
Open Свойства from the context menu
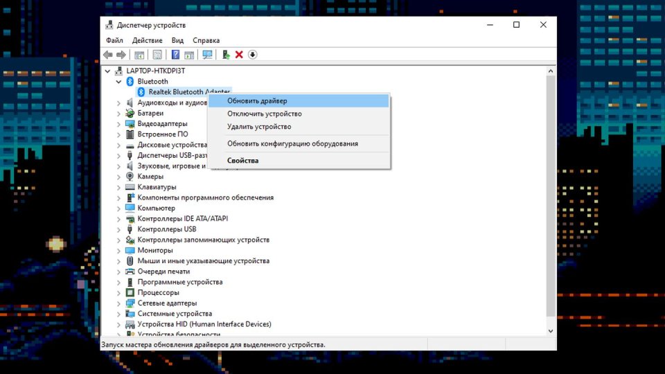(x=242, y=161)
